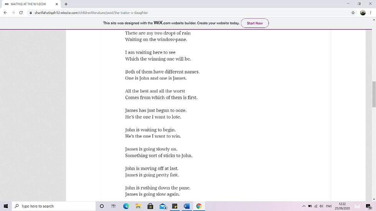Screen dimensions: 376x211
Task: Open the Chrome profile avatar
Action: [363, 13]
